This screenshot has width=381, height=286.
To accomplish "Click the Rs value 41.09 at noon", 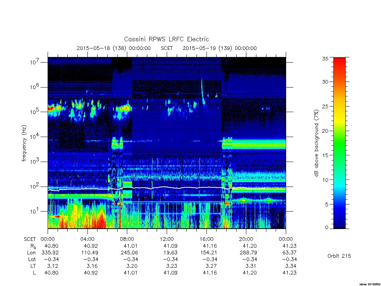I will (x=170, y=246).
